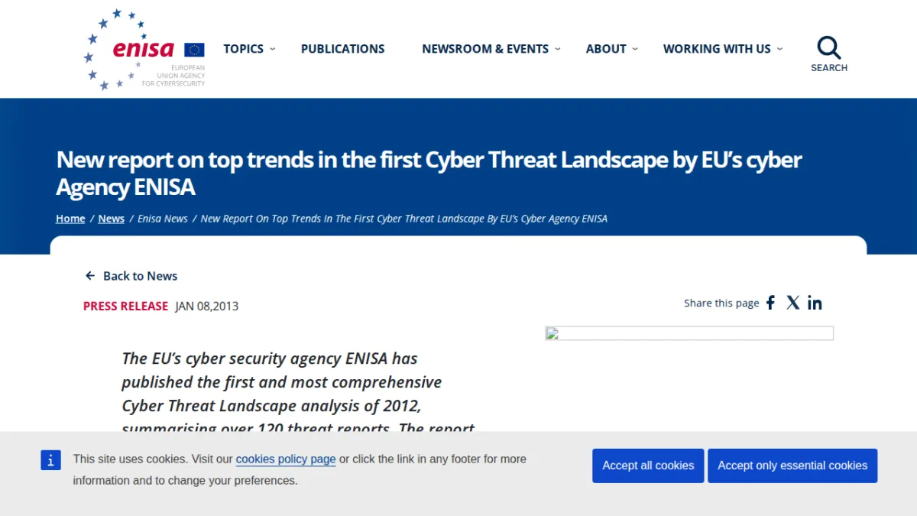Expand Working With Us chevron
The image size is (917, 516).
click(779, 49)
